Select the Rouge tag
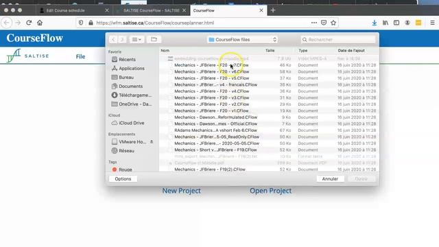Image resolution: width=439 pixels, height=247 pixels. tap(125, 169)
